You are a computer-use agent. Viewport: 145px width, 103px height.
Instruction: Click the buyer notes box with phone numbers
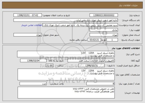tap(66, 93)
